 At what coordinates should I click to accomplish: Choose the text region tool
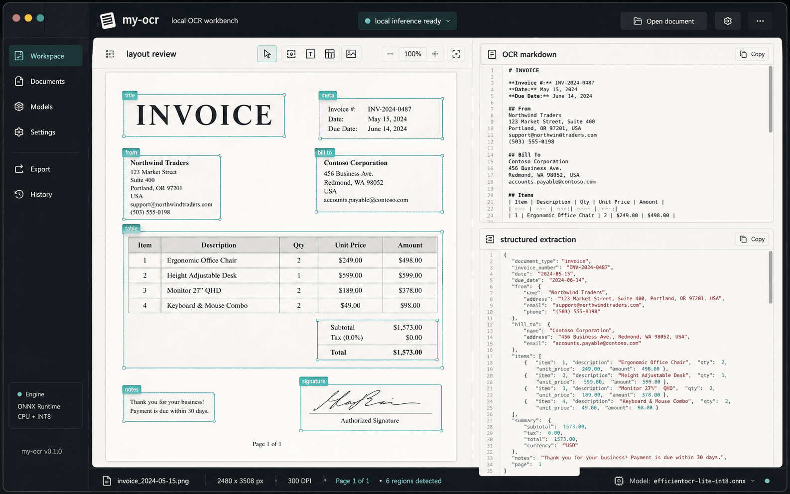coord(310,54)
